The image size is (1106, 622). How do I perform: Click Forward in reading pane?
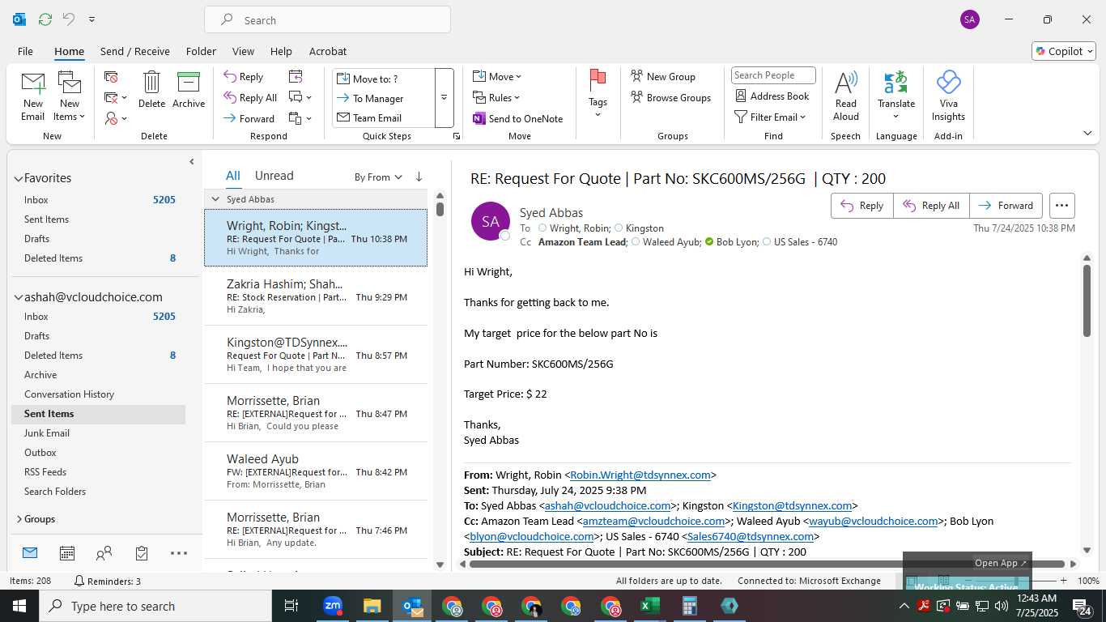pos(1006,206)
